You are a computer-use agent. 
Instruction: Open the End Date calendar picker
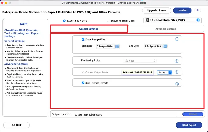click(165, 46)
